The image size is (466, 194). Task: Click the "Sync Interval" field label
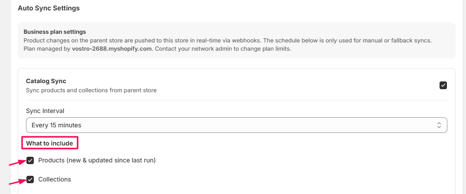(45, 111)
